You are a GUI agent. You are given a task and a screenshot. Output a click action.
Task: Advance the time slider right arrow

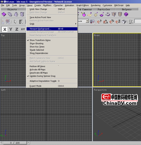[28, 143]
